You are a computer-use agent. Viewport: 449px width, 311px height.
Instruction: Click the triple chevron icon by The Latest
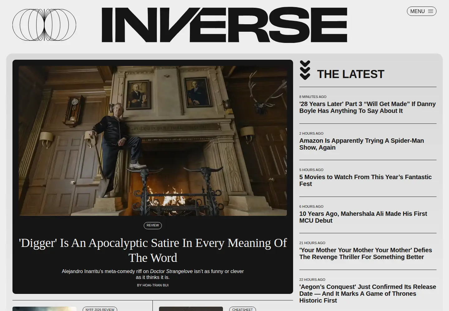click(305, 70)
